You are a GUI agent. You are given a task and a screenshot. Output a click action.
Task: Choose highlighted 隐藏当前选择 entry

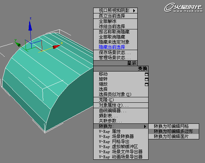pyautogui.click(x=115, y=47)
